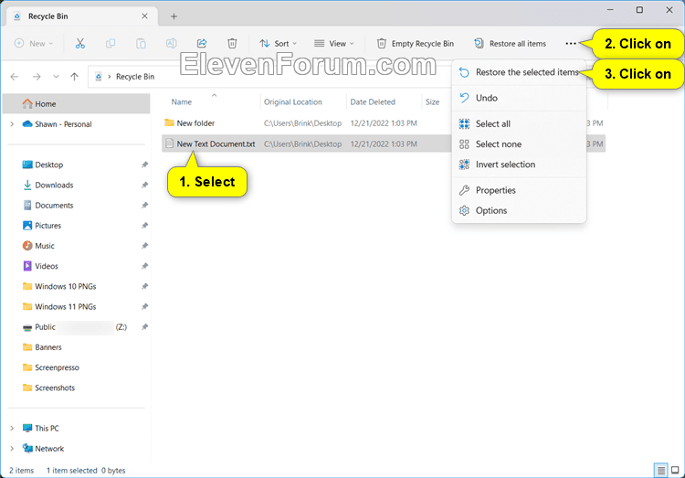
Task: Click the Back navigation arrow
Action: 15,77
